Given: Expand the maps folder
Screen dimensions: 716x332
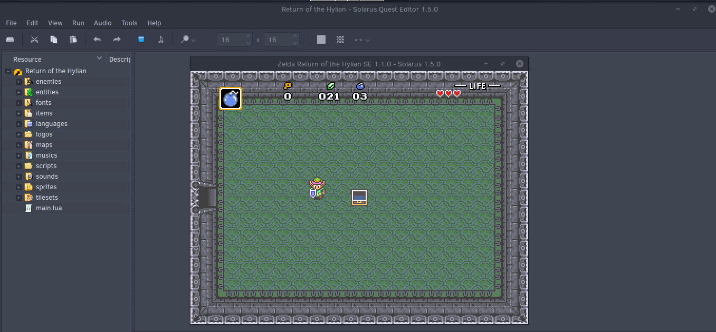Looking at the screenshot, I should tap(18, 145).
